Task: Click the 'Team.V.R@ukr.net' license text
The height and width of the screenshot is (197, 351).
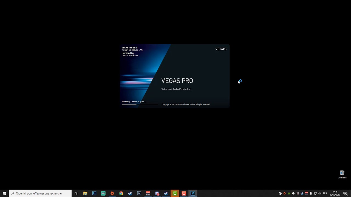Action: (130, 56)
